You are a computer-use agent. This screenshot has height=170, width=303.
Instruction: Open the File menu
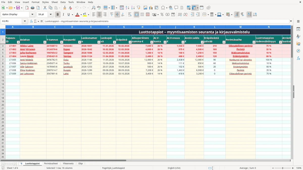[x=3, y=2]
